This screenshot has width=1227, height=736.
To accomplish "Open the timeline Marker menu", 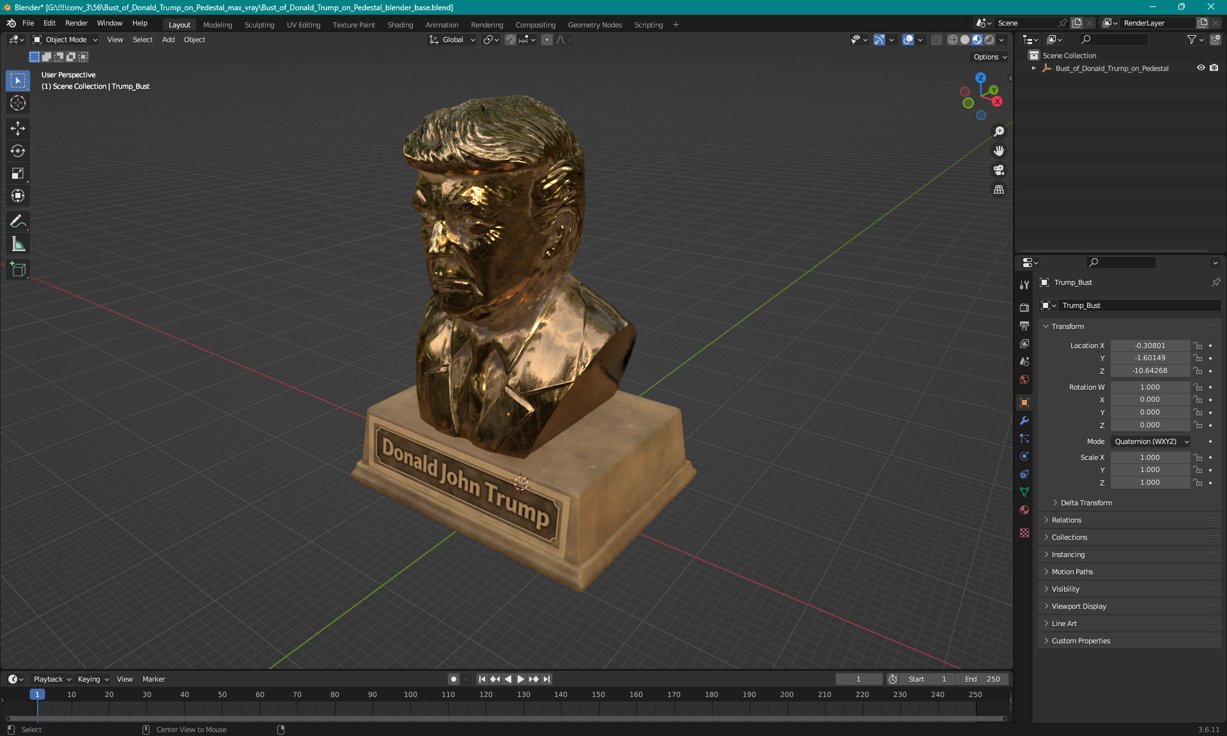I will click(x=153, y=679).
